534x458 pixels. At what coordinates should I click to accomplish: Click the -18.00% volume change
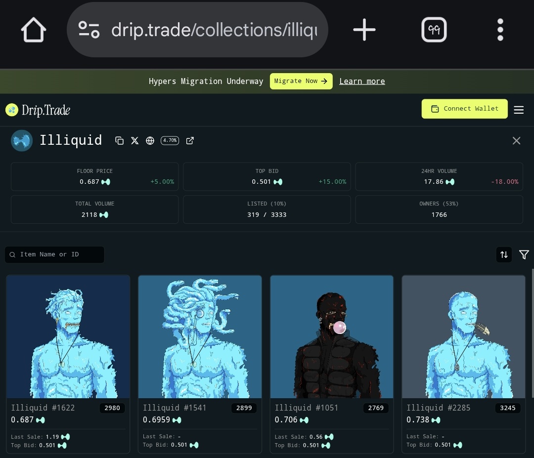[x=505, y=182]
